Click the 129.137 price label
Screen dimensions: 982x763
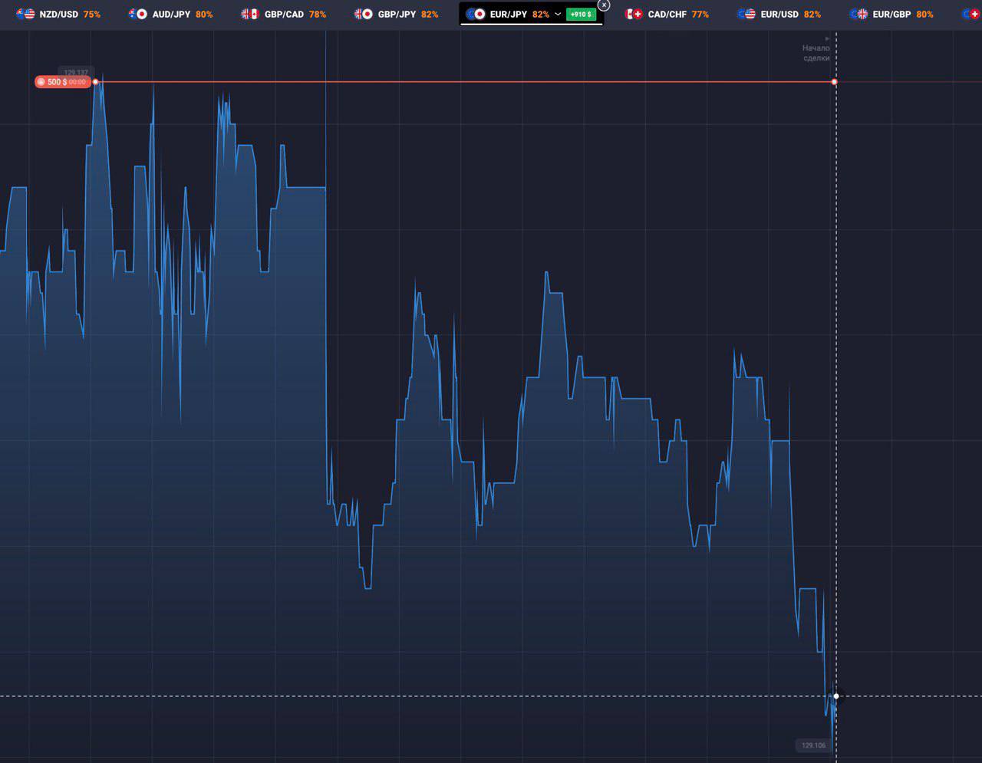76,73
